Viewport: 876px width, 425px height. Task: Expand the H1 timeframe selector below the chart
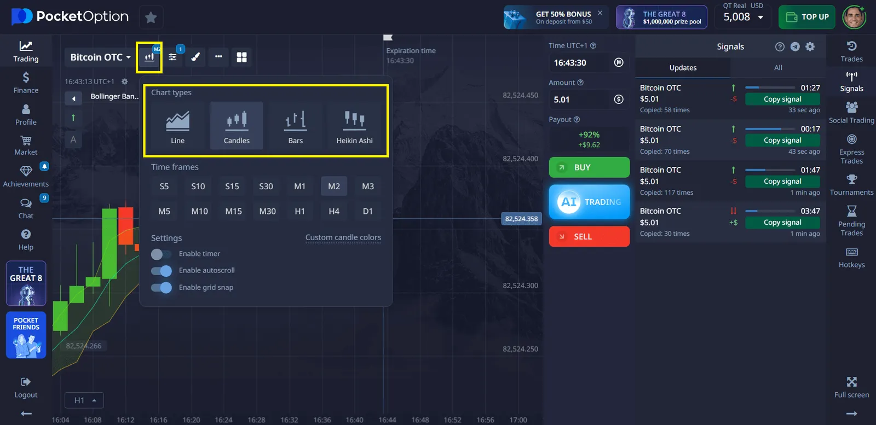coord(84,400)
